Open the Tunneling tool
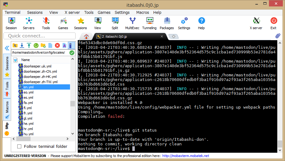Screen dimensions: 285x161 (149, 23)
